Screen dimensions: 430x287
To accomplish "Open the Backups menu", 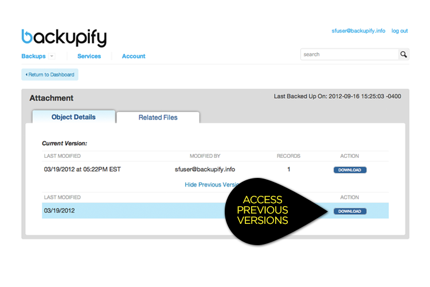I will [x=33, y=56].
